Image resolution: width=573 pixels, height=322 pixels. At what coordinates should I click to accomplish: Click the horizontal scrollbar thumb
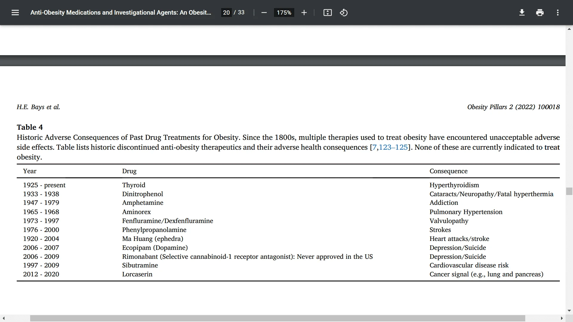[x=278, y=318]
